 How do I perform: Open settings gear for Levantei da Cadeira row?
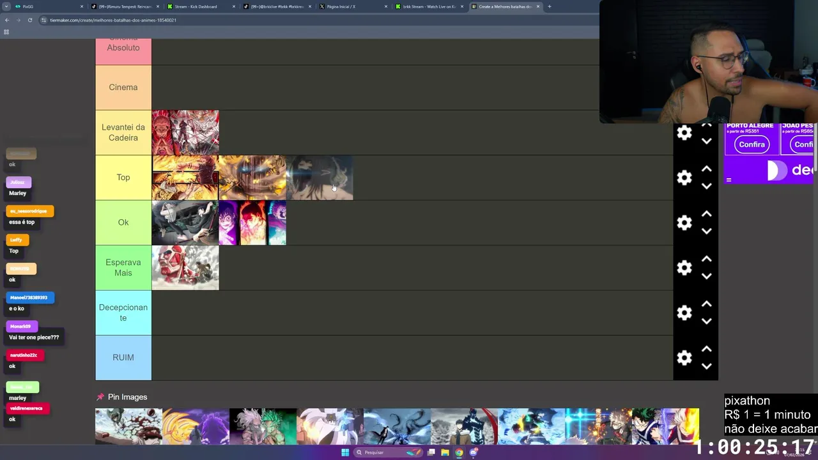684,132
